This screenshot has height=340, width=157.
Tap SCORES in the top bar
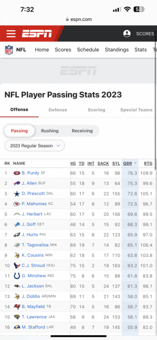click(145, 34)
